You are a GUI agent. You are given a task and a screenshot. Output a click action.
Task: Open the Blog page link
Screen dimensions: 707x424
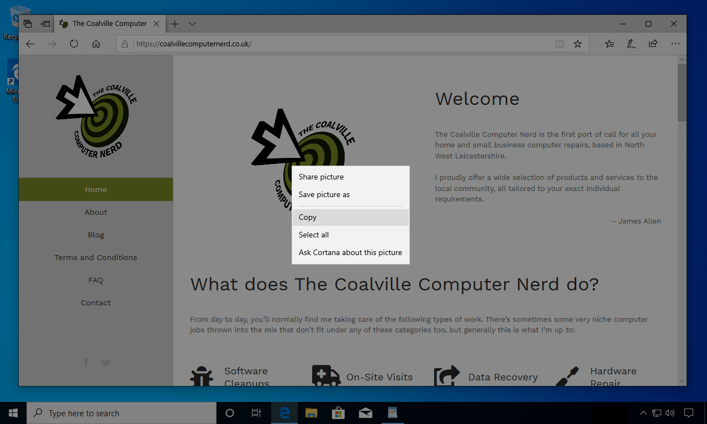coord(96,235)
